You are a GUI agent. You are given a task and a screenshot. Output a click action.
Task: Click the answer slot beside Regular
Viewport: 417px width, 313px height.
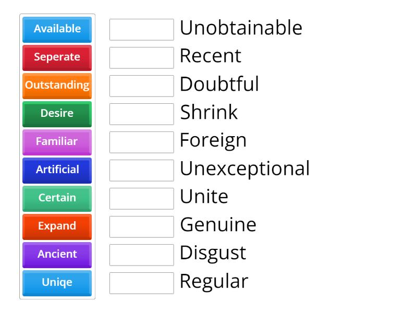click(141, 283)
